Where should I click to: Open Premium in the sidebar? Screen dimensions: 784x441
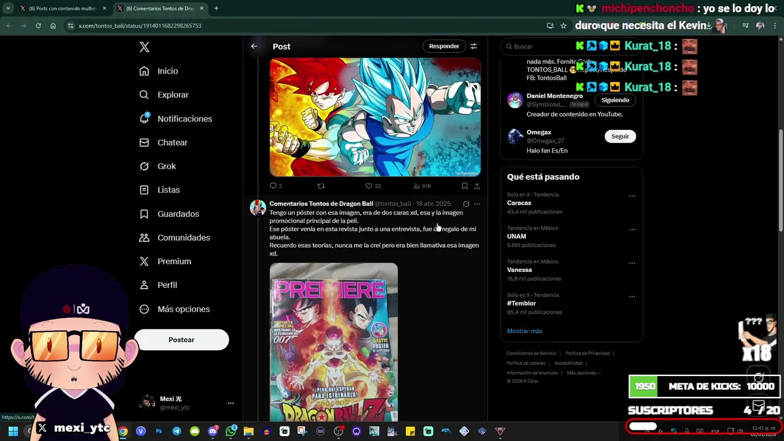165,261
